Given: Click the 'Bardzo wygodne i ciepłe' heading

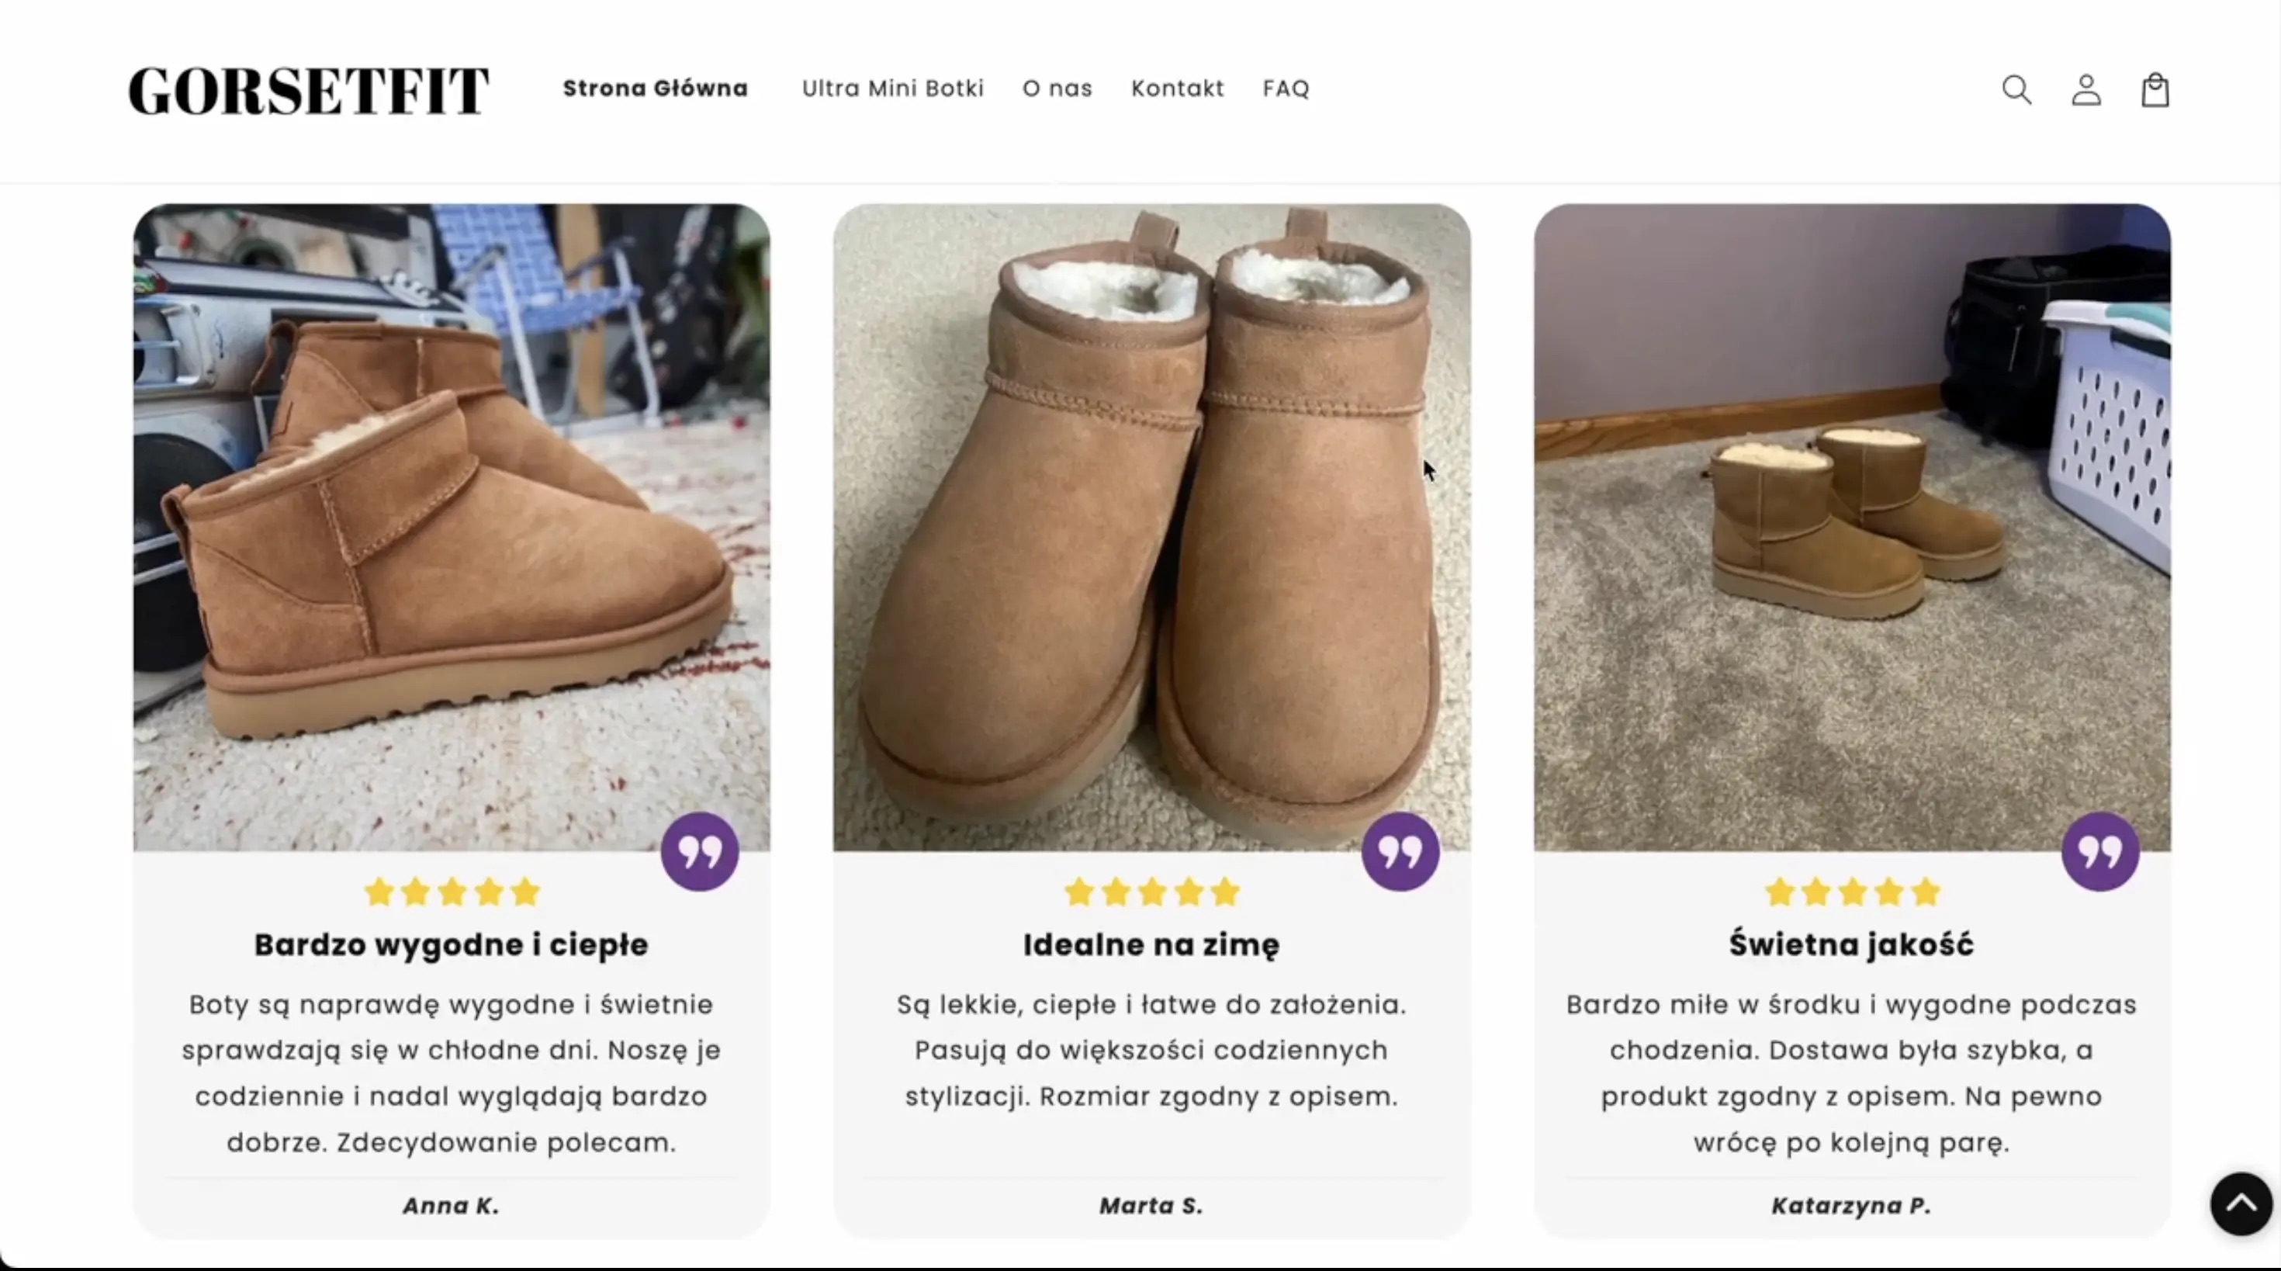Looking at the screenshot, I should 452,945.
